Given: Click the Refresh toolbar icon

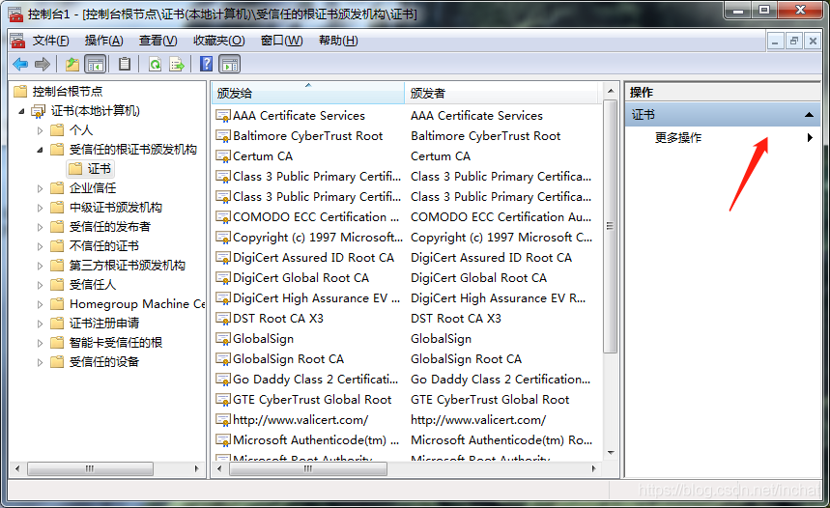Looking at the screenshot, I should tap(156, 65).
